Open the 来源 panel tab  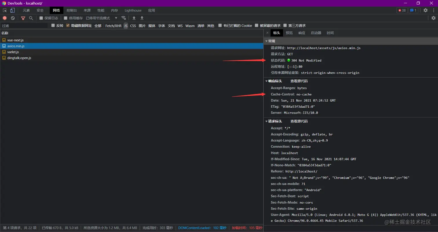coord(87,10)
